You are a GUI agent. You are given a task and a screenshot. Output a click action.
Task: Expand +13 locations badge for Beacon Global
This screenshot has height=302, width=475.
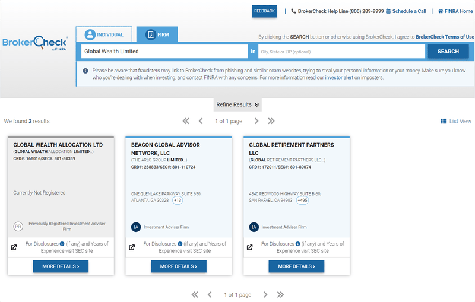coord(178,201)
